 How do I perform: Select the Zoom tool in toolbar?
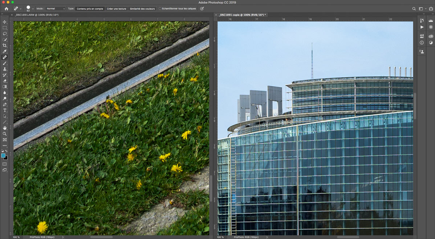click(5, 134)
